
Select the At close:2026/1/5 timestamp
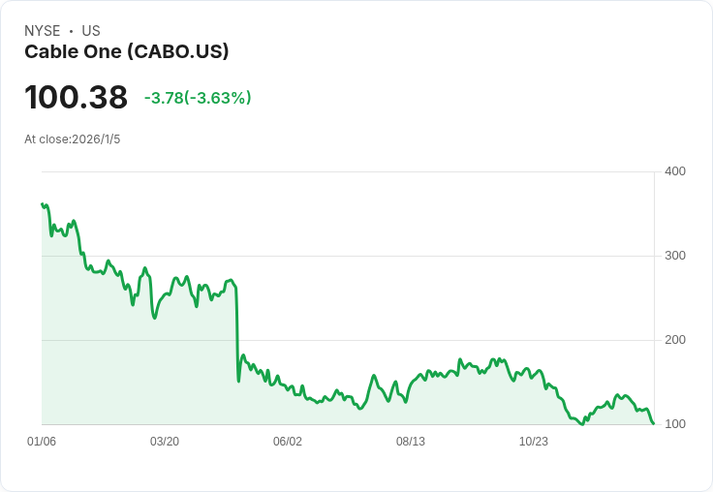pos(73,139)
